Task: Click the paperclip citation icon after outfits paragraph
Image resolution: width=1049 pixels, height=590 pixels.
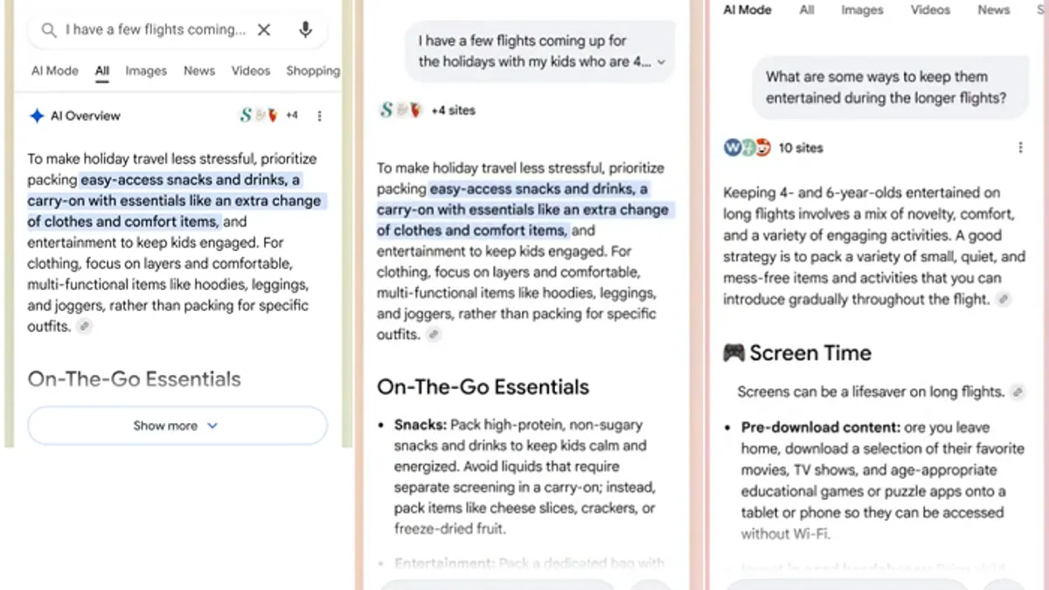Action: pos(84,326)
